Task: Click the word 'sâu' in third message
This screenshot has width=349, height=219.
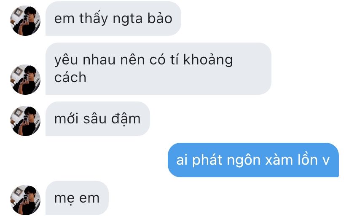Action: tap(95, 118)
